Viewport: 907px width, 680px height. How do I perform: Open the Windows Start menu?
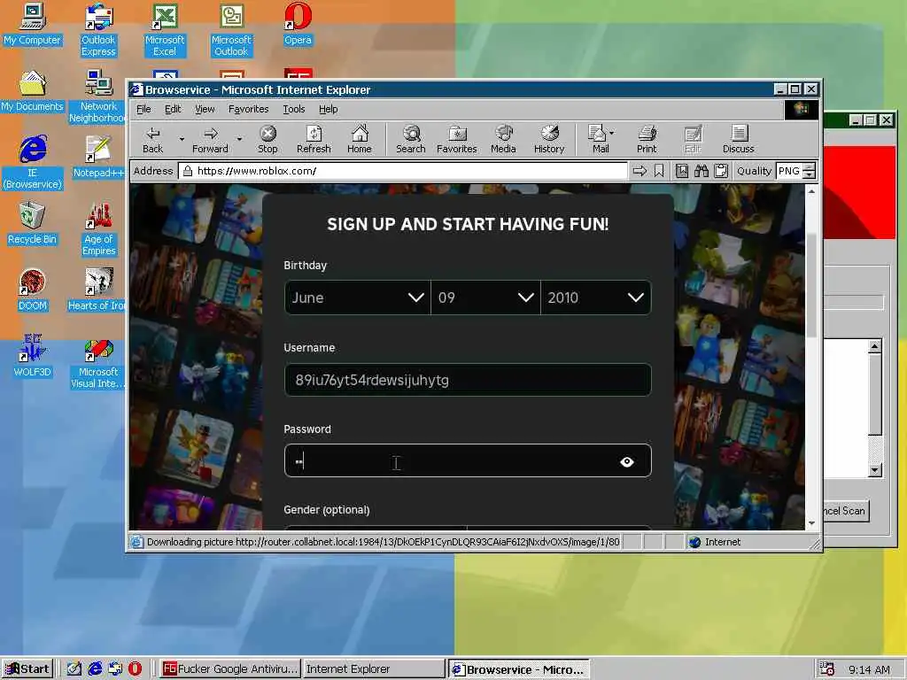tap(27, 669)
